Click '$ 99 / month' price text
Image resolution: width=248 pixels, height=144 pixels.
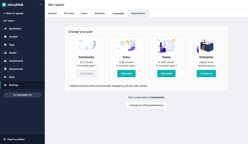click(126, 62)
